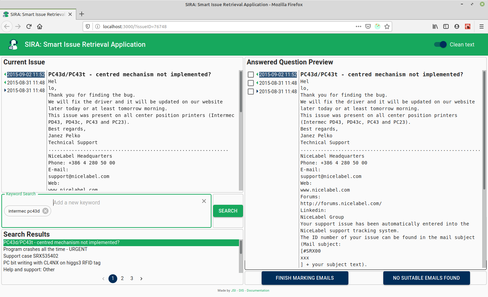The image size is (488, 297).
Task: Click the FINISH MARKING EMAILS button
Action: [x=305, y=278]
